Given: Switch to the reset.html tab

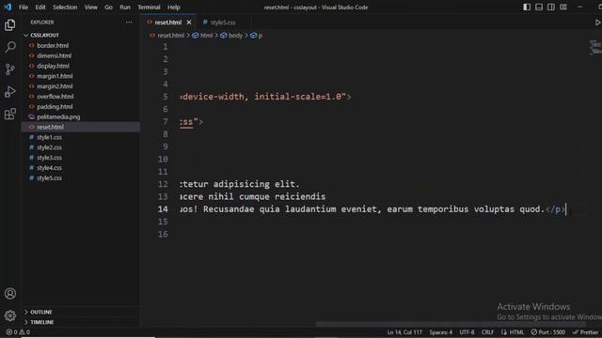Looking at the screenshot, I should click(x=167, y=23).
